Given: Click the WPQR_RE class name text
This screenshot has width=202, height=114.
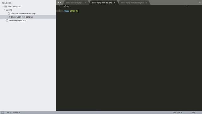Looking at the screenshot, I should pos(74,11).
